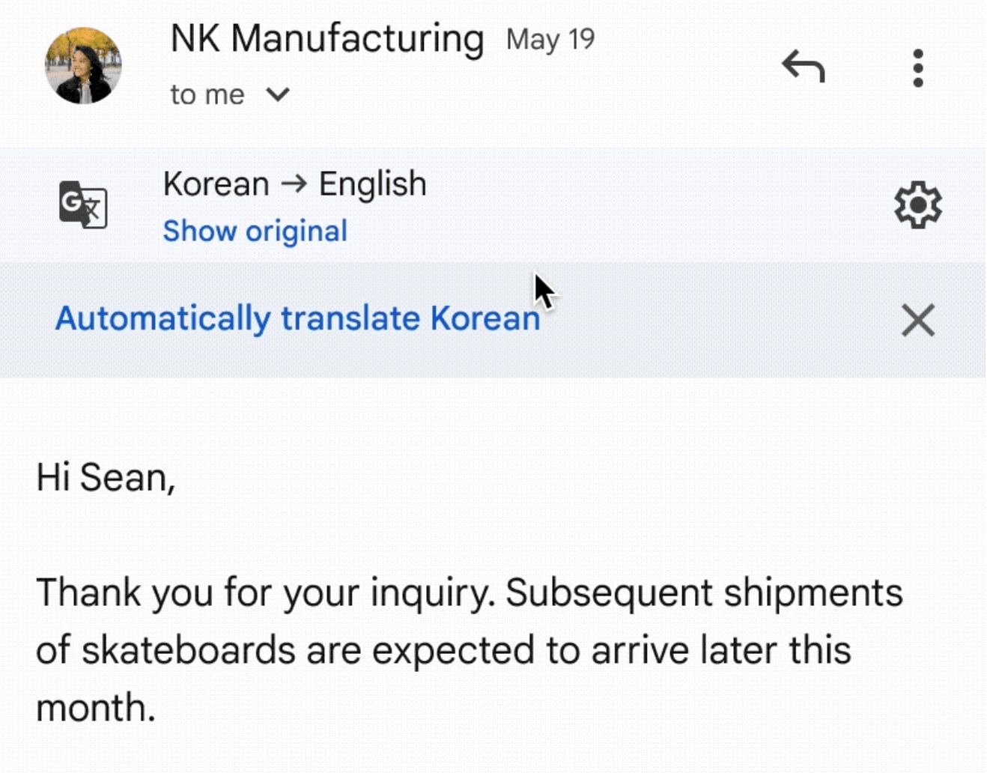Click the sender's profile photo
Image resolution: width=987 pixels, height=773 pixels.
coord(83,66)
